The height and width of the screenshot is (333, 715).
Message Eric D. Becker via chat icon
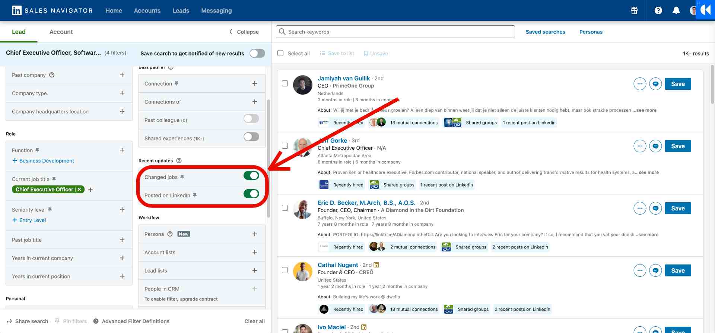[x=655, y=208]
